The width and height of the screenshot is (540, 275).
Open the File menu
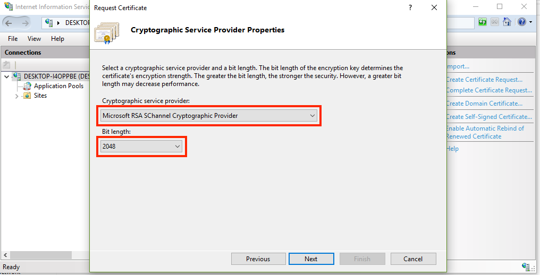[13, 39]
